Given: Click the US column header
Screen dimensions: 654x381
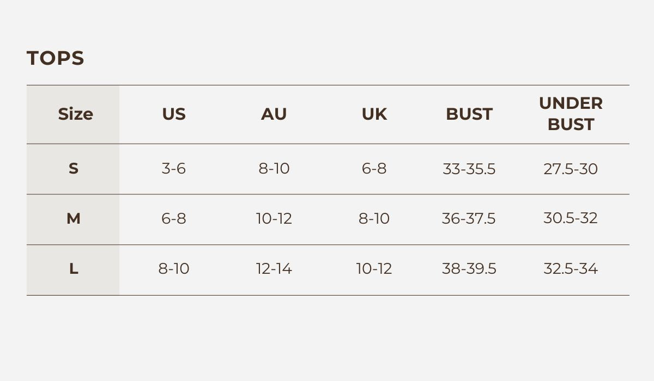Looking at the screenshot, I should [174, 114].
